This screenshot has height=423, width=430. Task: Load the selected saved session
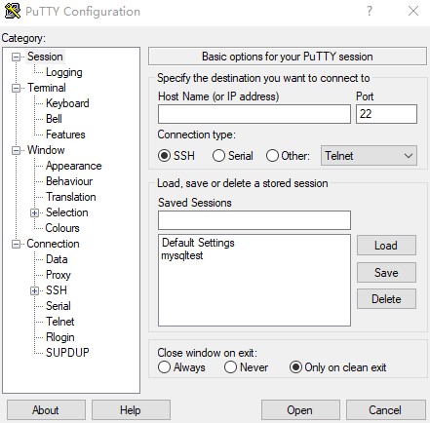386,246
